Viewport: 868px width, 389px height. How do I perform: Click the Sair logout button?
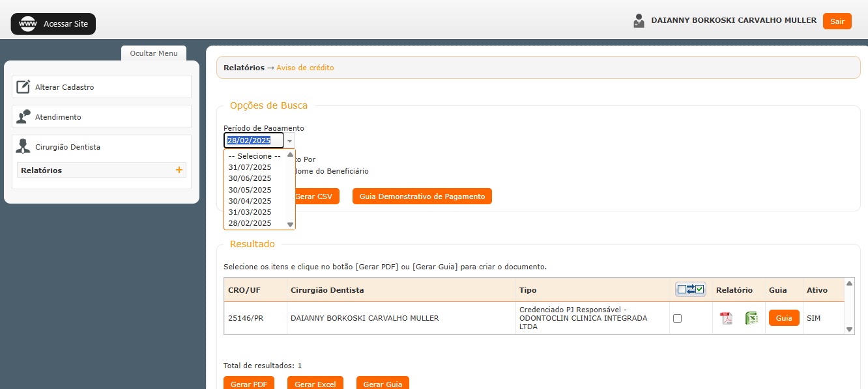[x=837, y=21]
